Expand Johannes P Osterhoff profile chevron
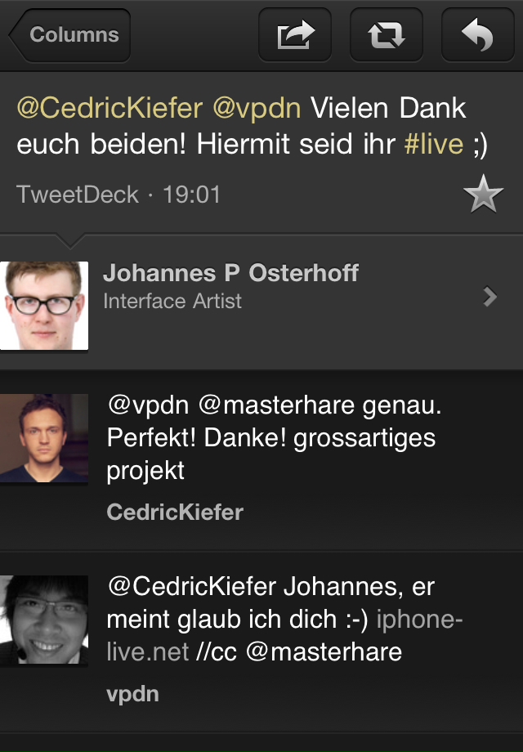The height and width of the screenshot is (752, 523). [x=490, y=297]
